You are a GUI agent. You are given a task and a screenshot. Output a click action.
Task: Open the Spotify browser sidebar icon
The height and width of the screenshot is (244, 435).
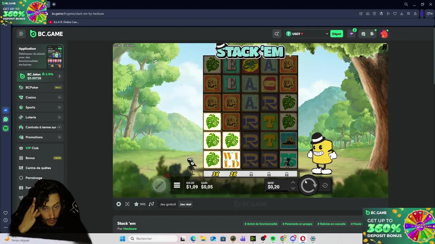(5, 128)
